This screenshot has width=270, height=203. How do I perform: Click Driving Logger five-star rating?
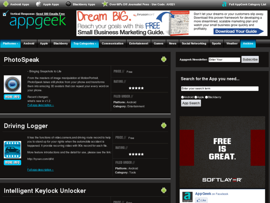(x=136, y=154)
